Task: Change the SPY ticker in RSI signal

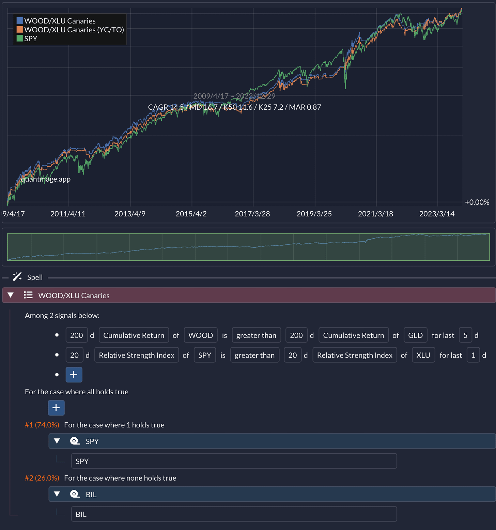Action: [x=205, y=355]
